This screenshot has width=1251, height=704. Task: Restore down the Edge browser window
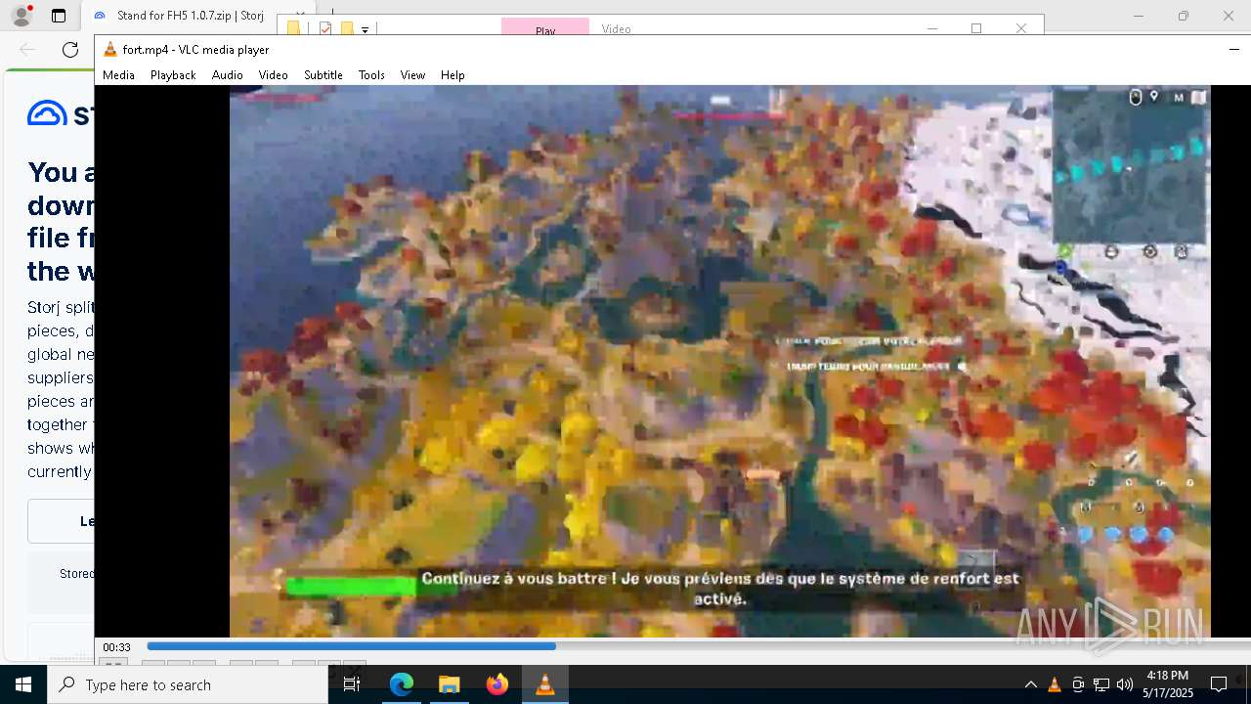point(1183,16)
